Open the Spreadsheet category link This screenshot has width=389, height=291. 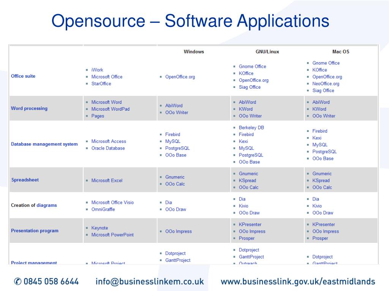click(x=25, y=180)
